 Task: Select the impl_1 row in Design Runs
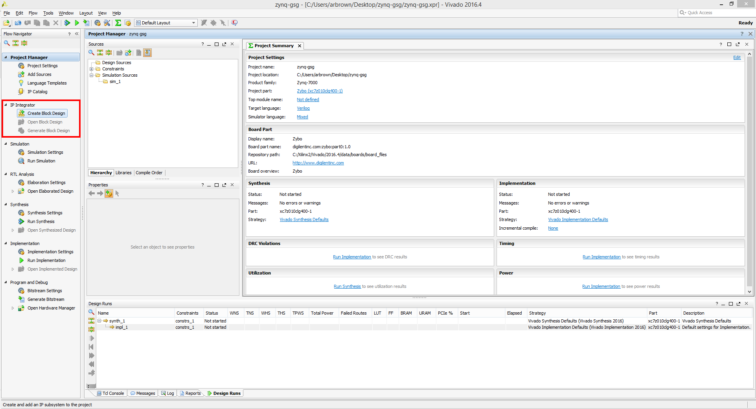coord(425,327)
